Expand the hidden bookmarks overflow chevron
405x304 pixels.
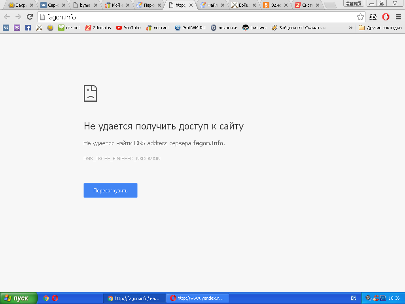coord(350,28)
